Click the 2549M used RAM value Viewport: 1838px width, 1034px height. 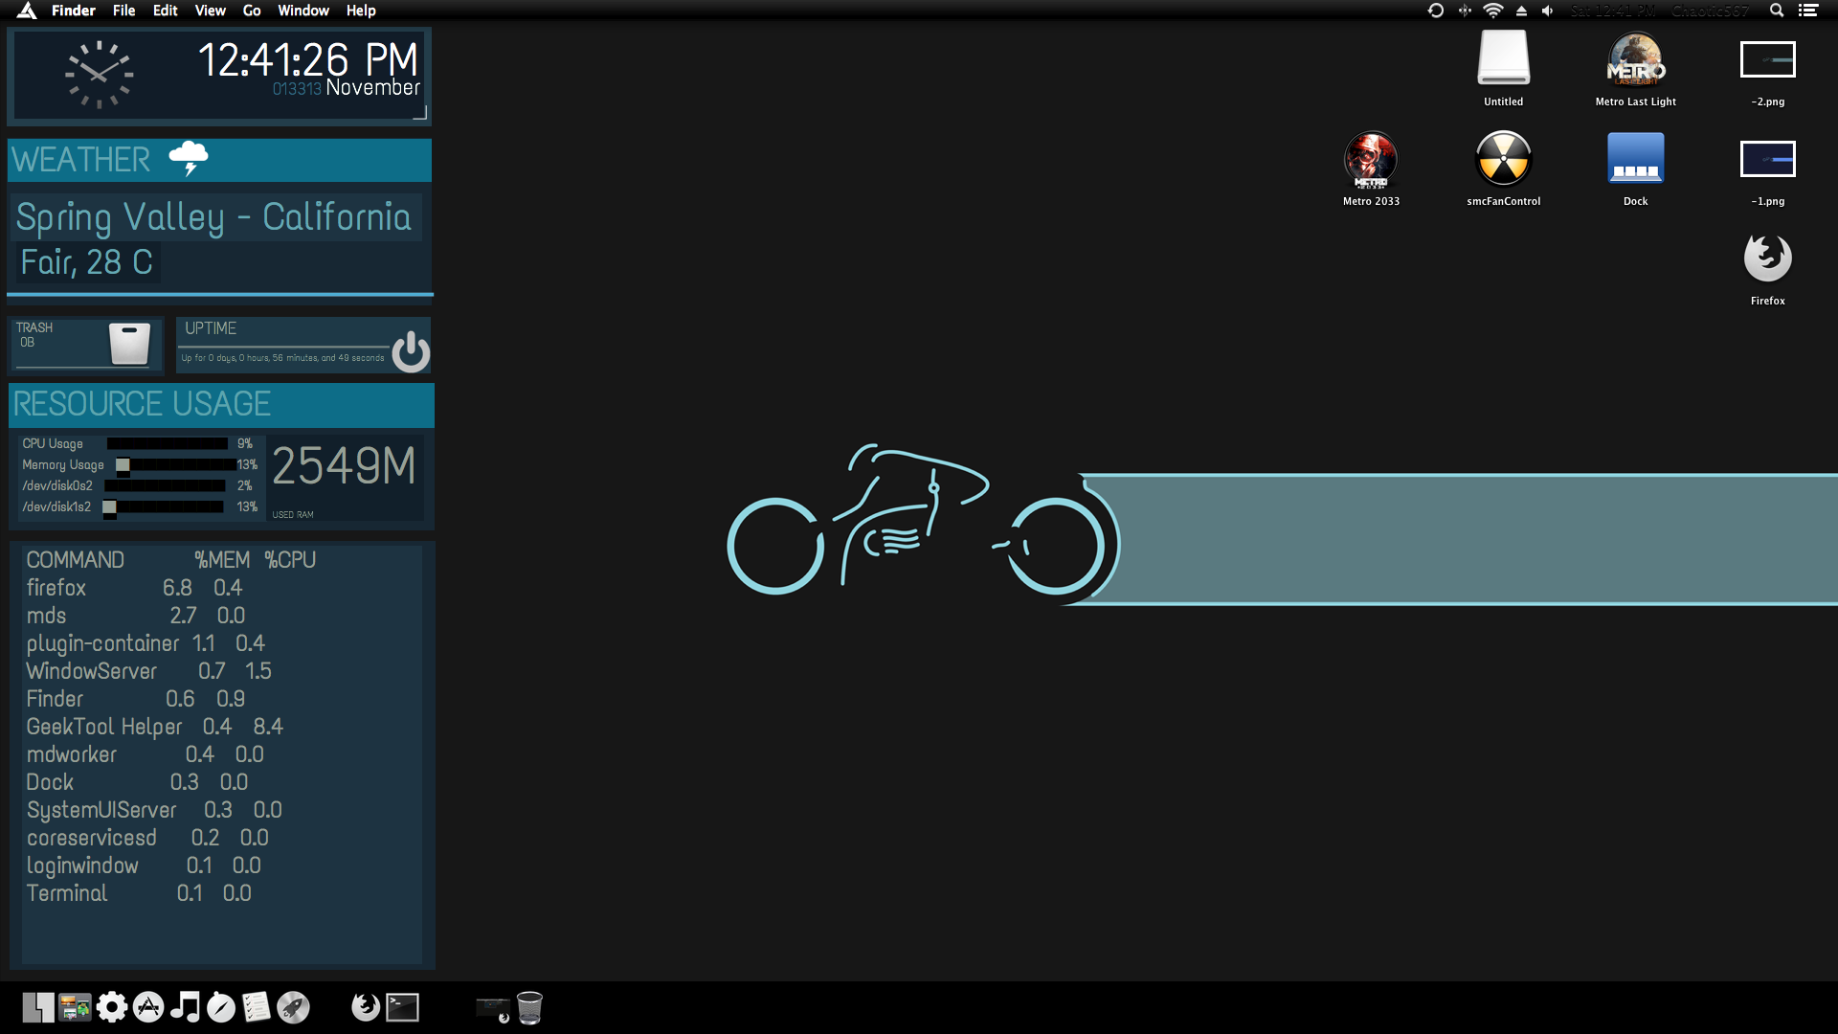point(344,466)
